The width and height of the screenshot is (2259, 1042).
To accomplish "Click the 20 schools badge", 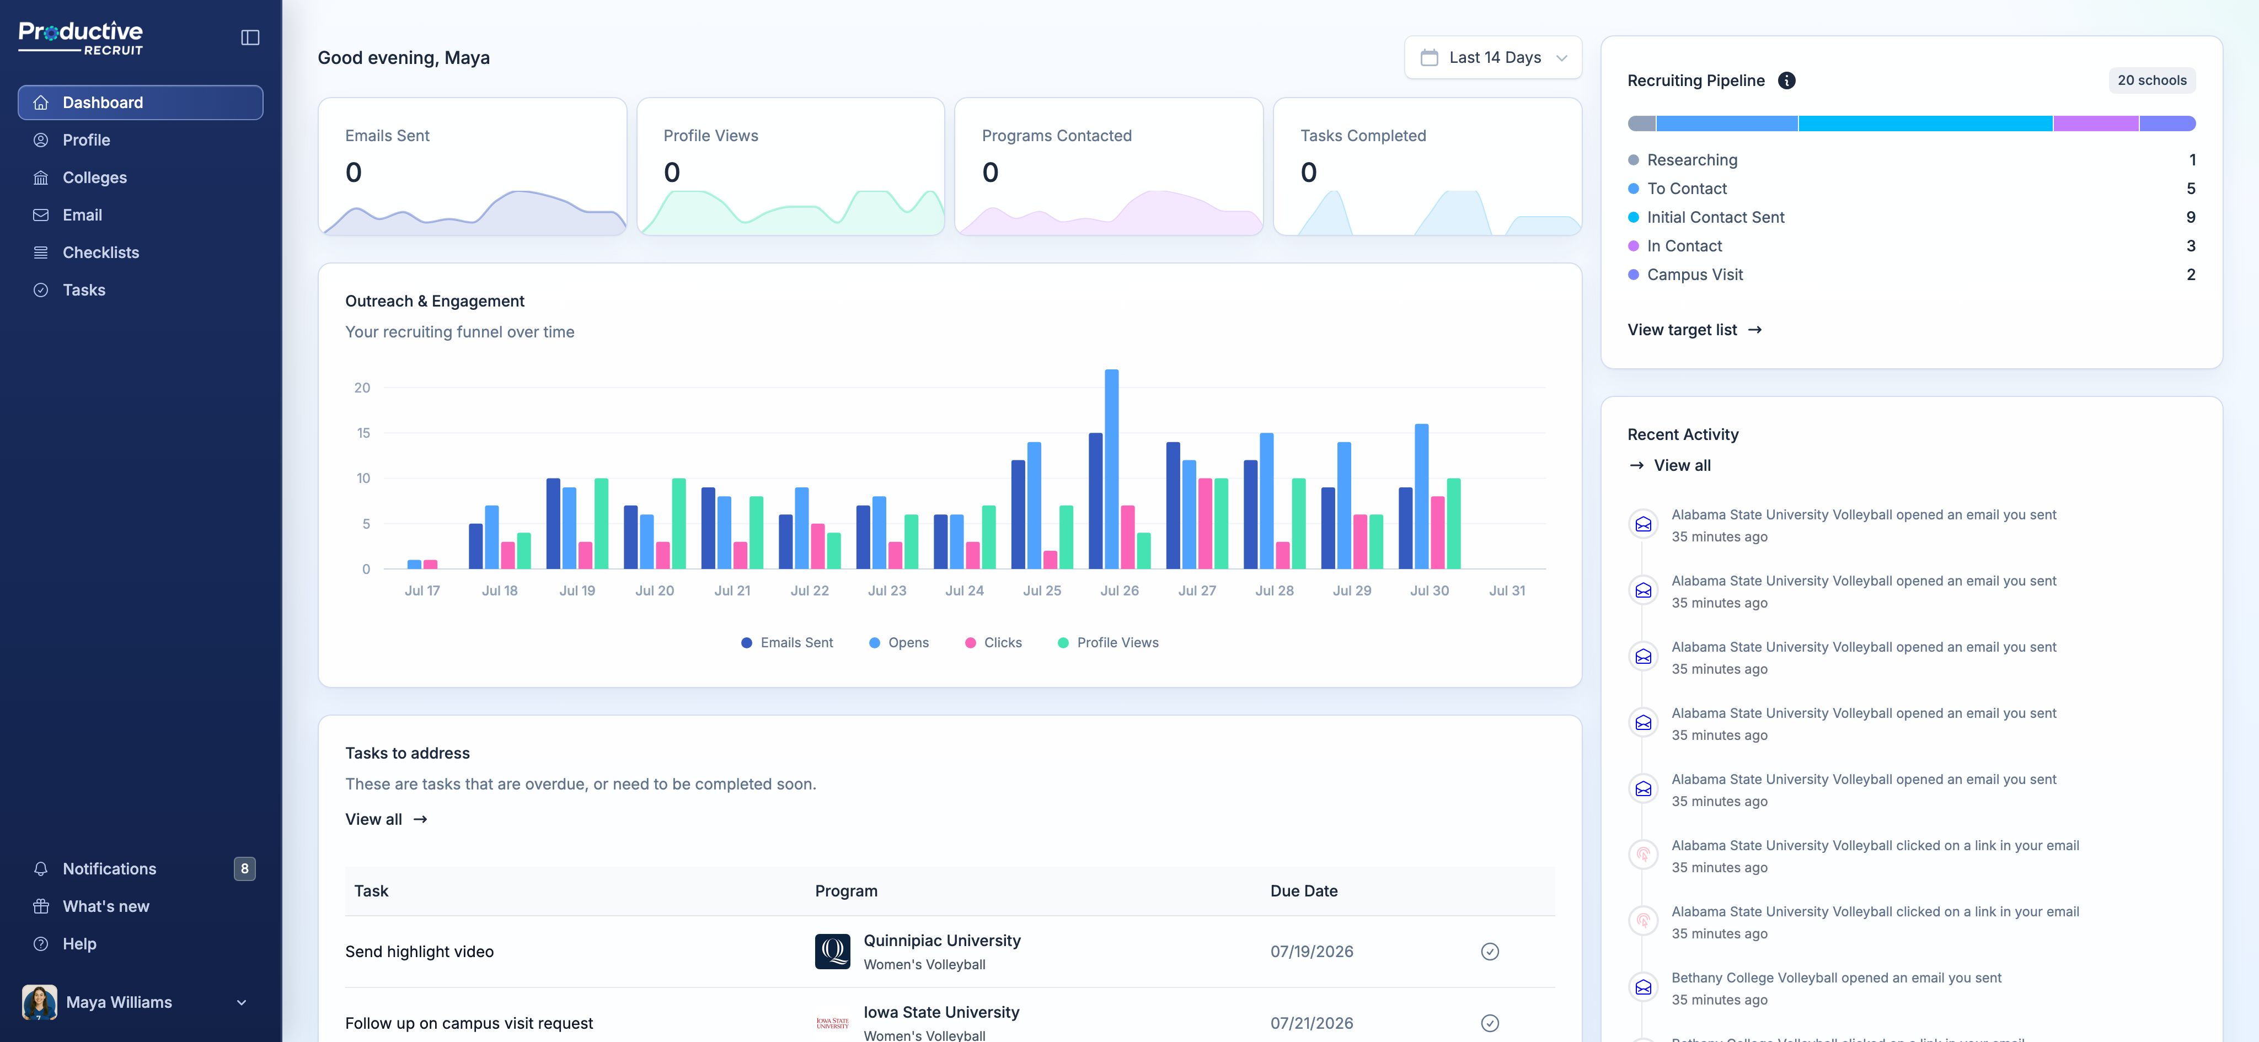I will click(x=2151, y=80).
